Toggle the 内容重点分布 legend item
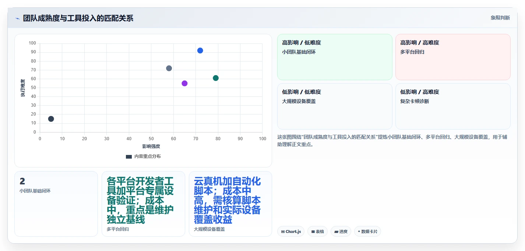The image size is (525, 251). (143, 156)
